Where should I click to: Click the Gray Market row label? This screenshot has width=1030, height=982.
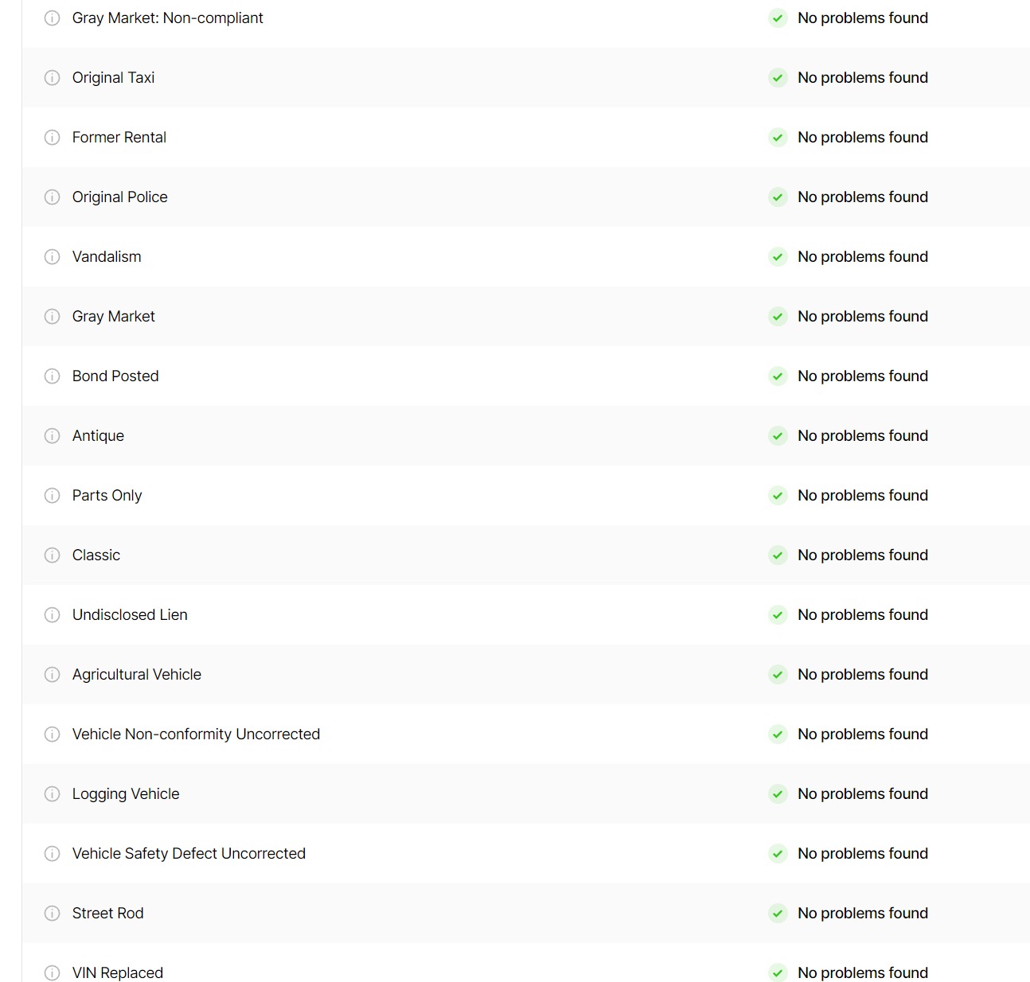coord(113,316)
